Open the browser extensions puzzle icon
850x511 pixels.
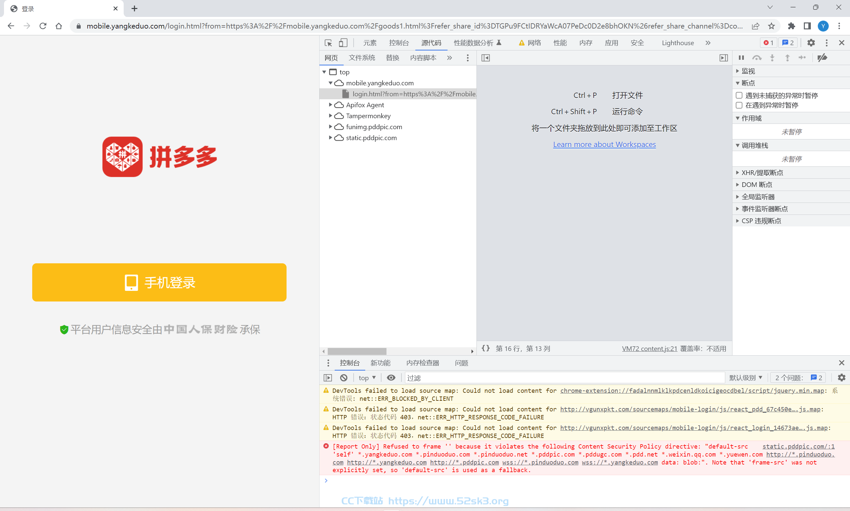(792, 26)
